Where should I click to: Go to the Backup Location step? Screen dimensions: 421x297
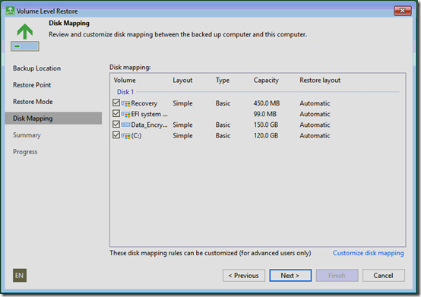pos(36,68)
